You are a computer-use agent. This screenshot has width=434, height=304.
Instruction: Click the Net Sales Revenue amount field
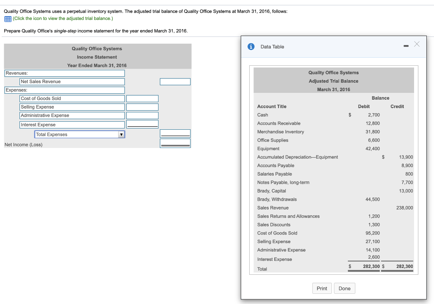175,81
